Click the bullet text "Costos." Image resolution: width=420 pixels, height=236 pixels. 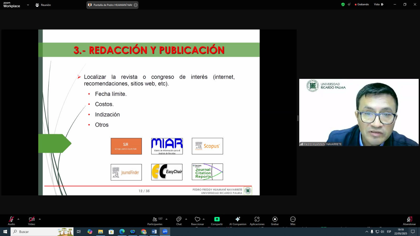104,104
